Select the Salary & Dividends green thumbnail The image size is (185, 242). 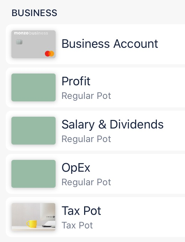tap(34, 131)
